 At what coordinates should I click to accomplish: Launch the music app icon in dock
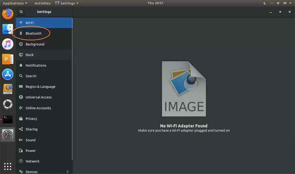(x=8, y=44)
